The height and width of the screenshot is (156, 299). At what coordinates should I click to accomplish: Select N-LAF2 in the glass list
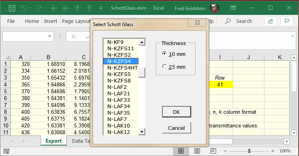pyautogui.click(x=121, y=87)
